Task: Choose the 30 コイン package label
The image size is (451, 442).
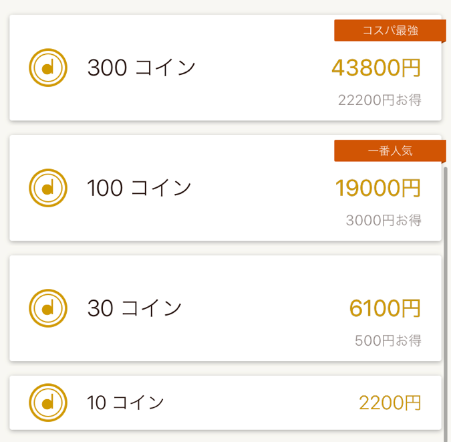Action: (134, 308)
